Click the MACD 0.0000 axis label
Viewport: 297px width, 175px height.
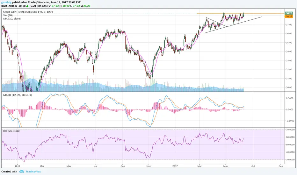(289, 109)
